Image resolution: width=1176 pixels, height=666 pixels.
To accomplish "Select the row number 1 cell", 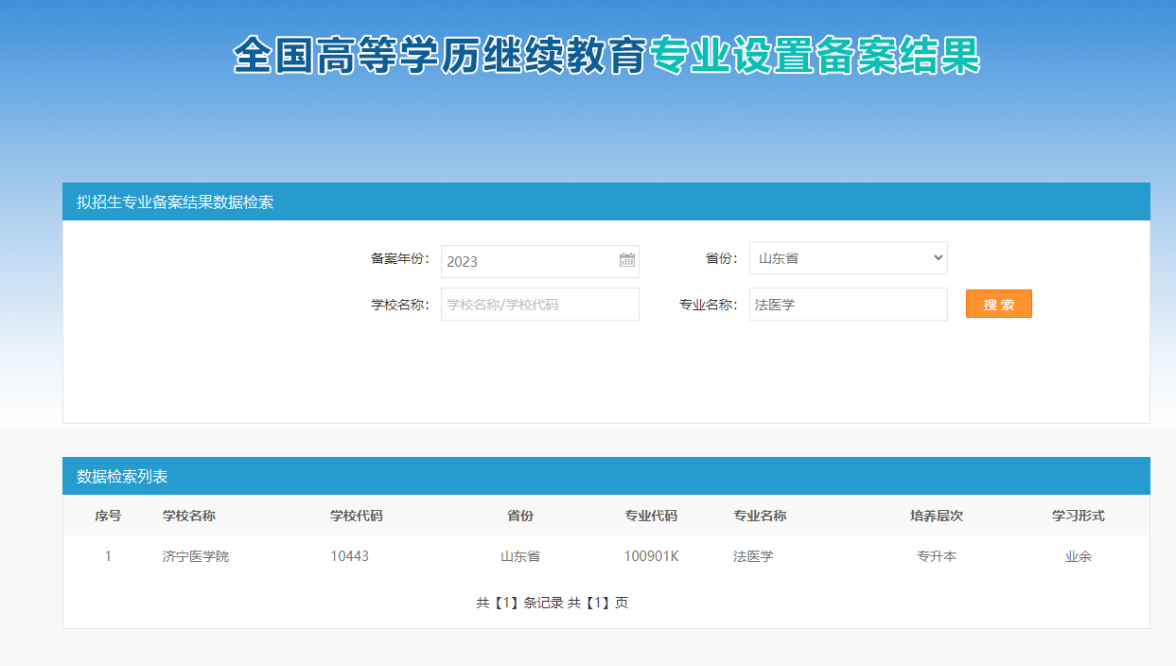I will point(108,556).
